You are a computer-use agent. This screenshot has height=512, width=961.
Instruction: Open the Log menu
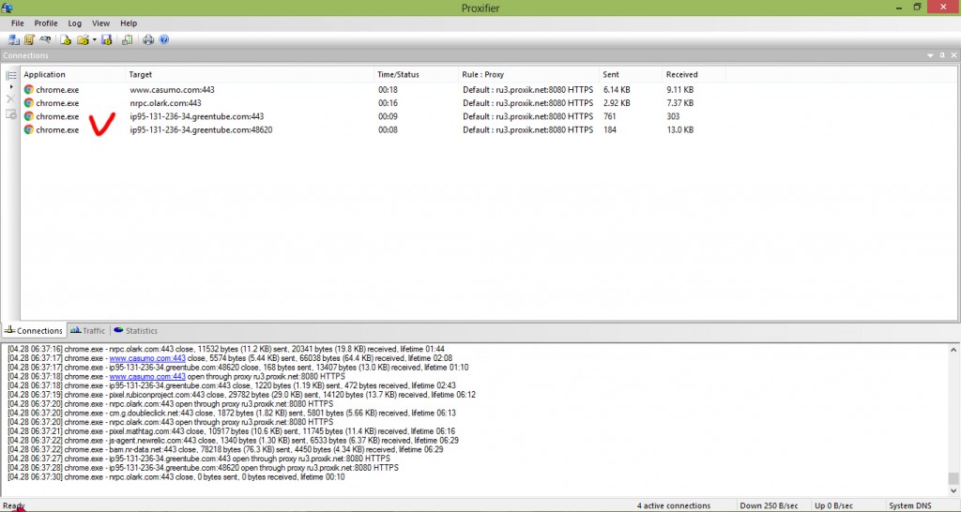click(x=75, y=23)
